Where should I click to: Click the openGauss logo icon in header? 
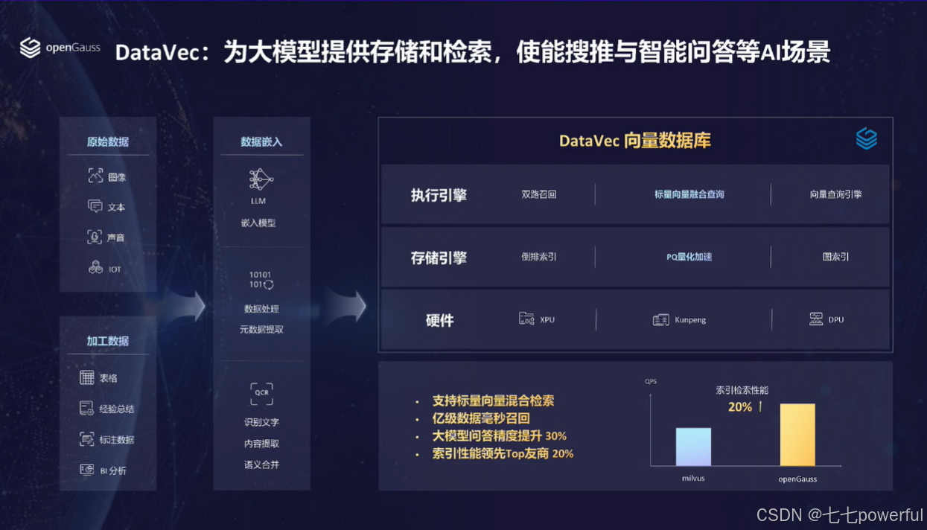click(x=30, y=48)
